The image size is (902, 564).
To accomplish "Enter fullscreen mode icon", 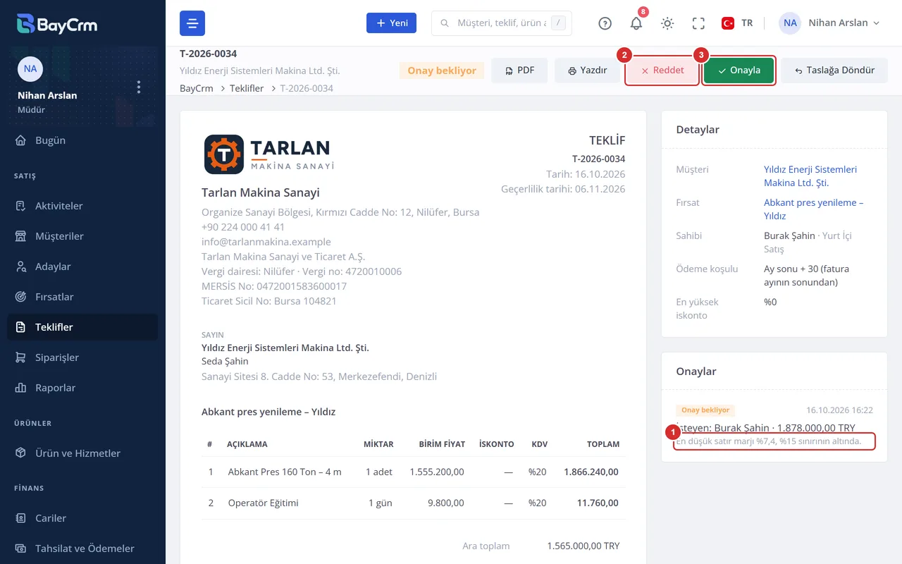I will 698,23.
